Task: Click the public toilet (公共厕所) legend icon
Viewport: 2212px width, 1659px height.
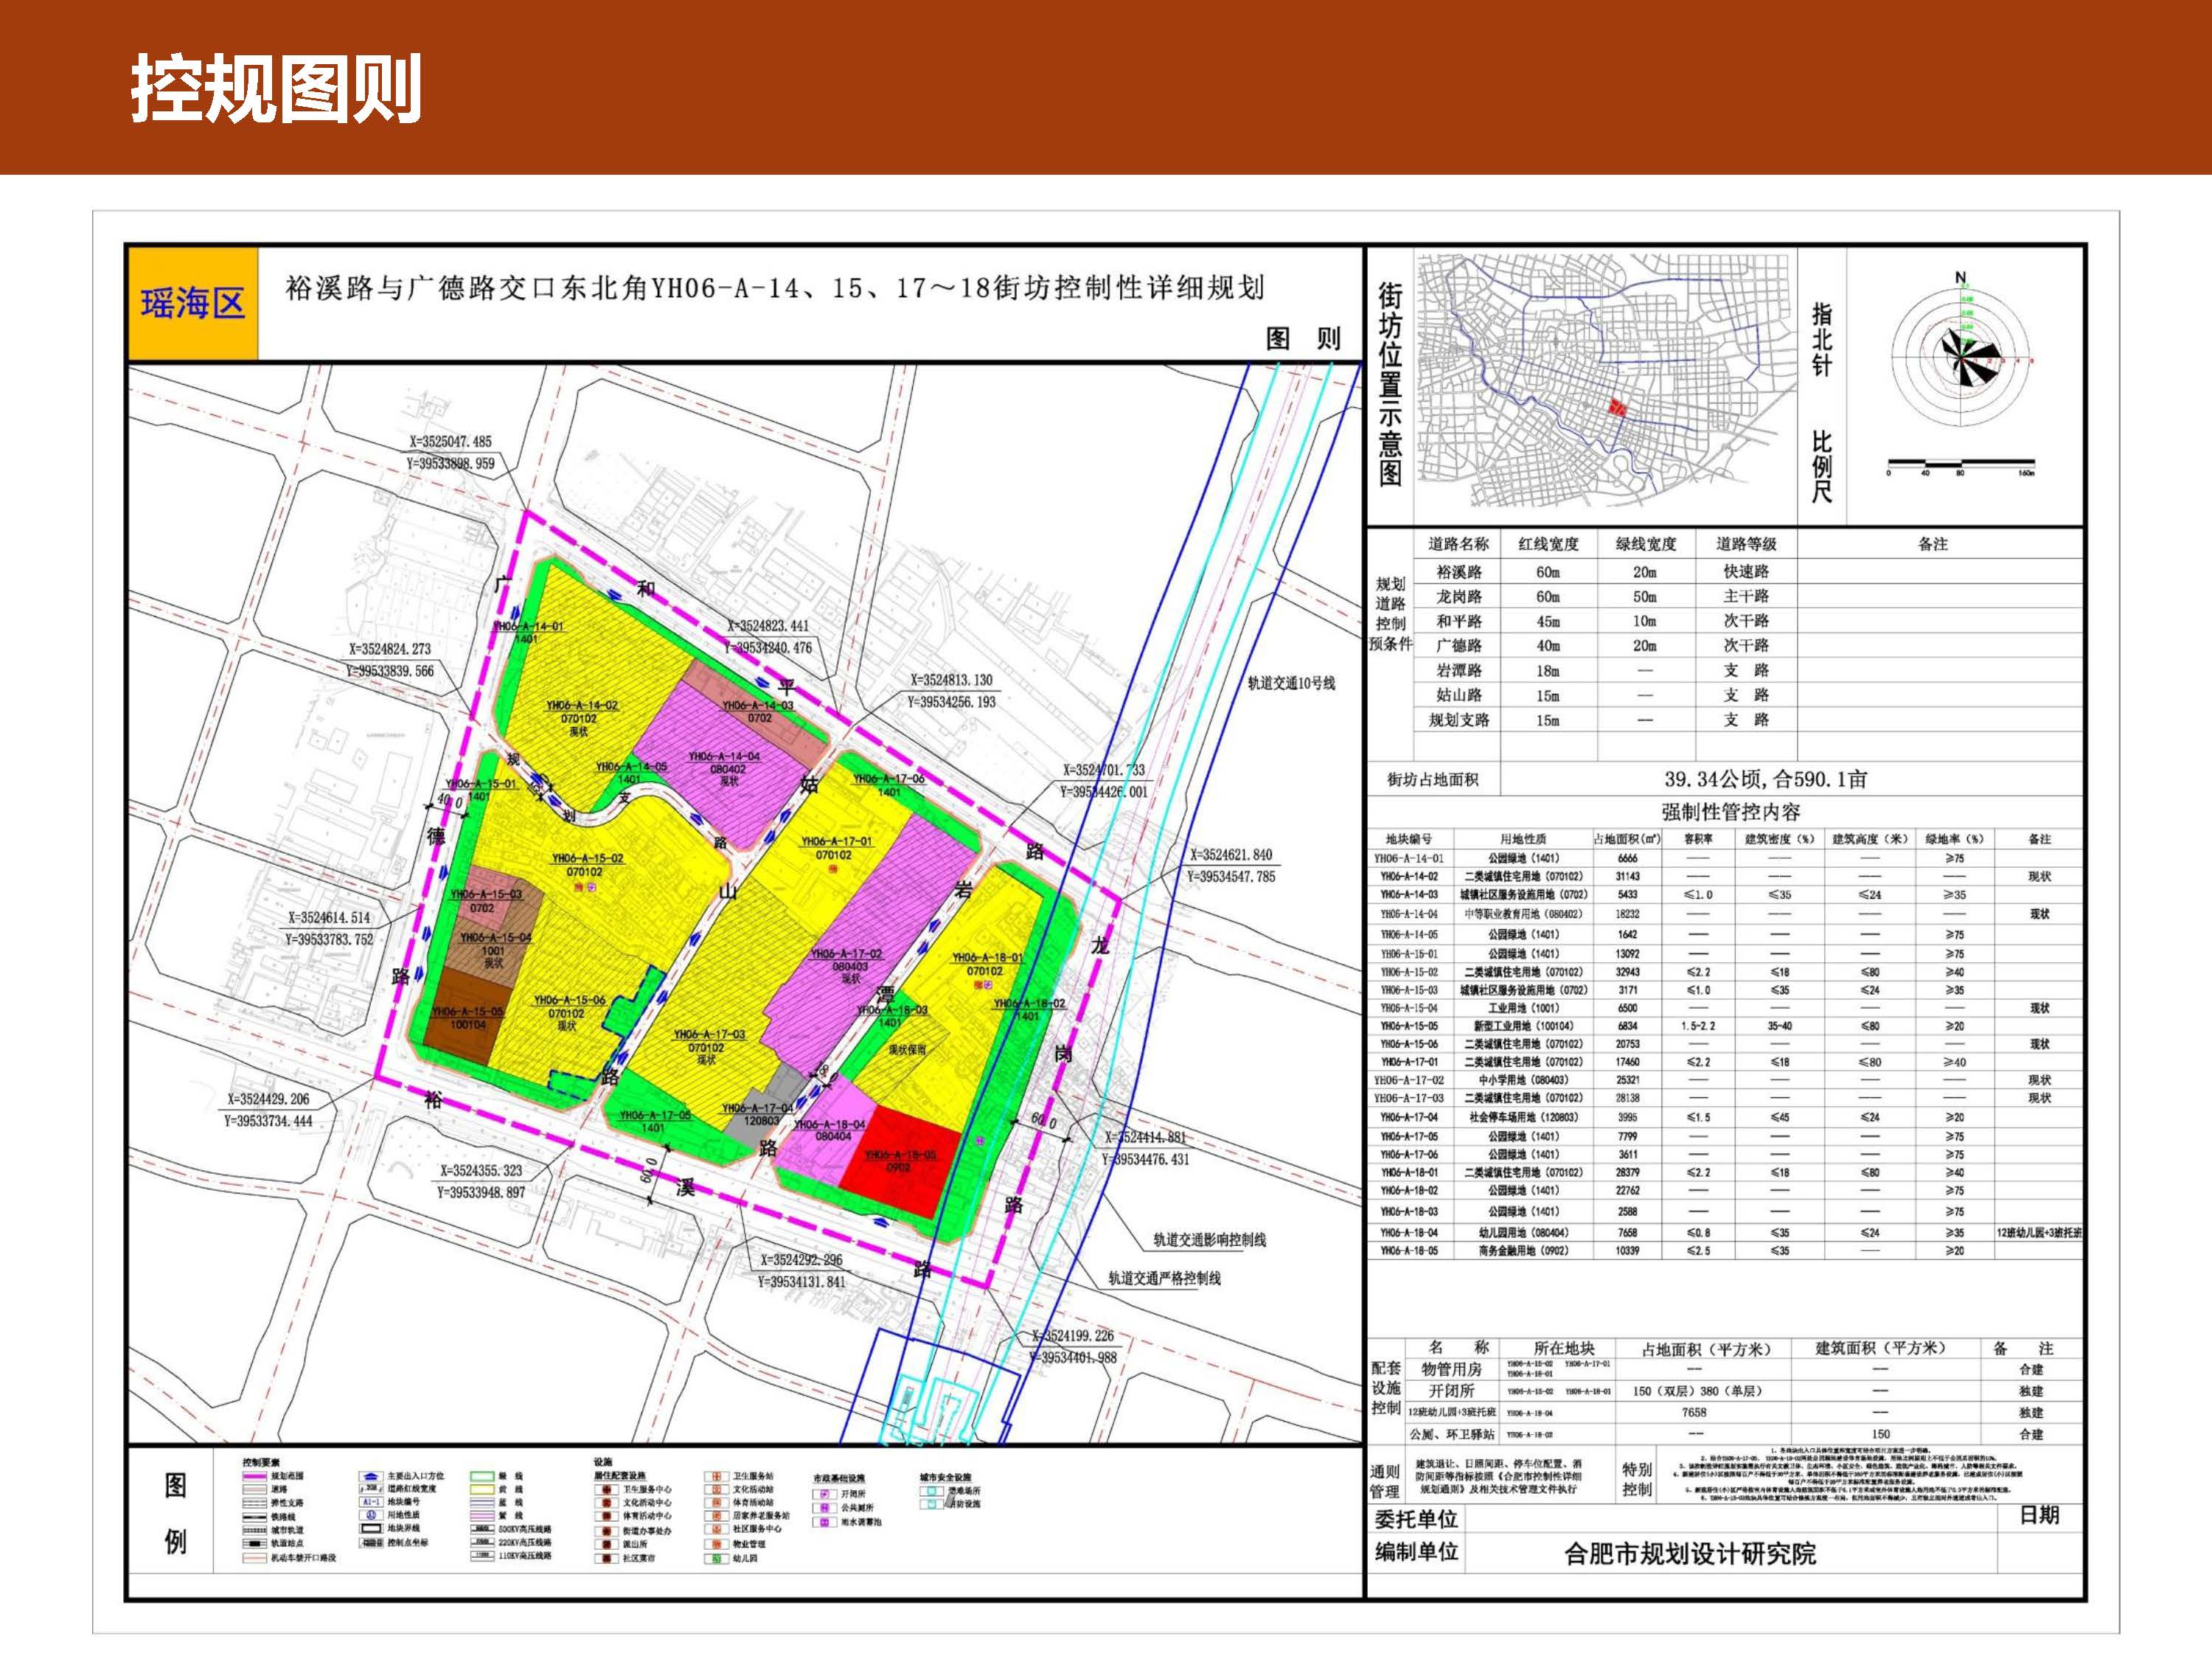Action: pyautogui.click(x=825, y=1508)
